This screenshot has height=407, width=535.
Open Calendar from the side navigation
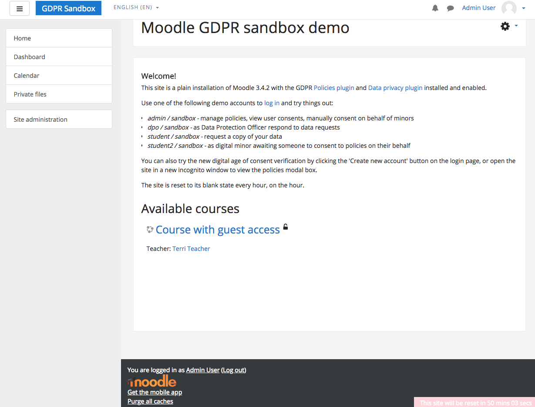[59, 76]
